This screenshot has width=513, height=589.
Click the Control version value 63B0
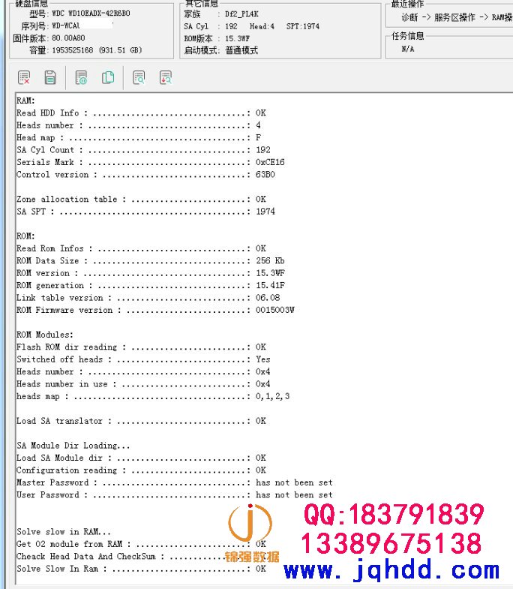click(265, 175)
